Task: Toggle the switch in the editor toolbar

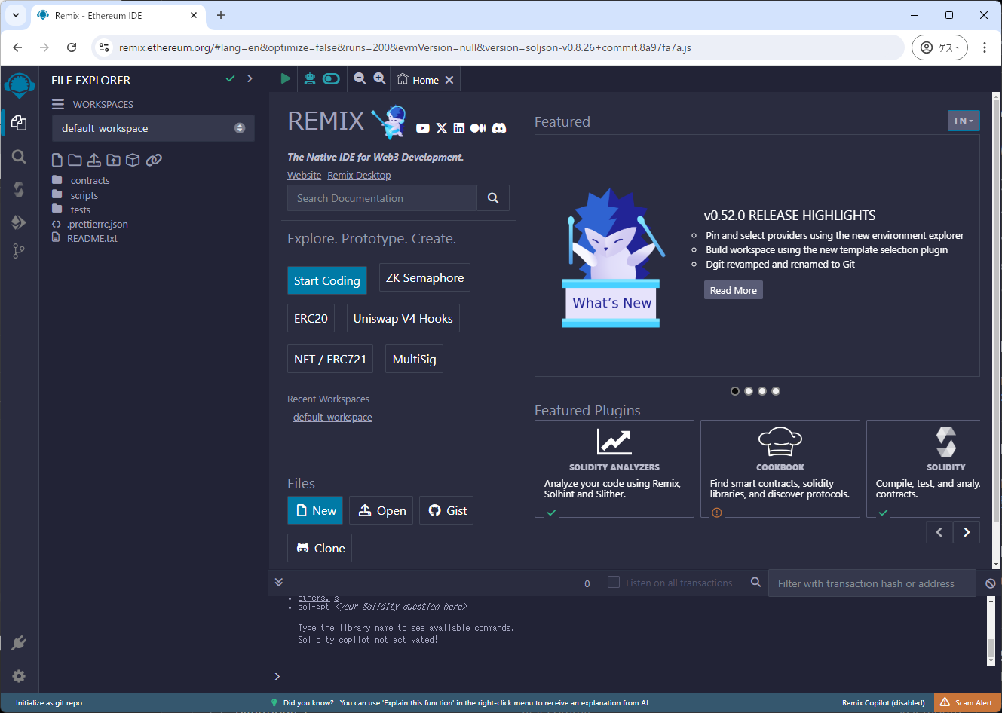Action: coord(331,78)
